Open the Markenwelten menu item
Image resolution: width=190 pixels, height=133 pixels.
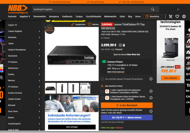click(110, 17)
